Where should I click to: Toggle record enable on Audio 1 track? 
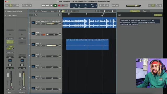click(x=42, y=34)
